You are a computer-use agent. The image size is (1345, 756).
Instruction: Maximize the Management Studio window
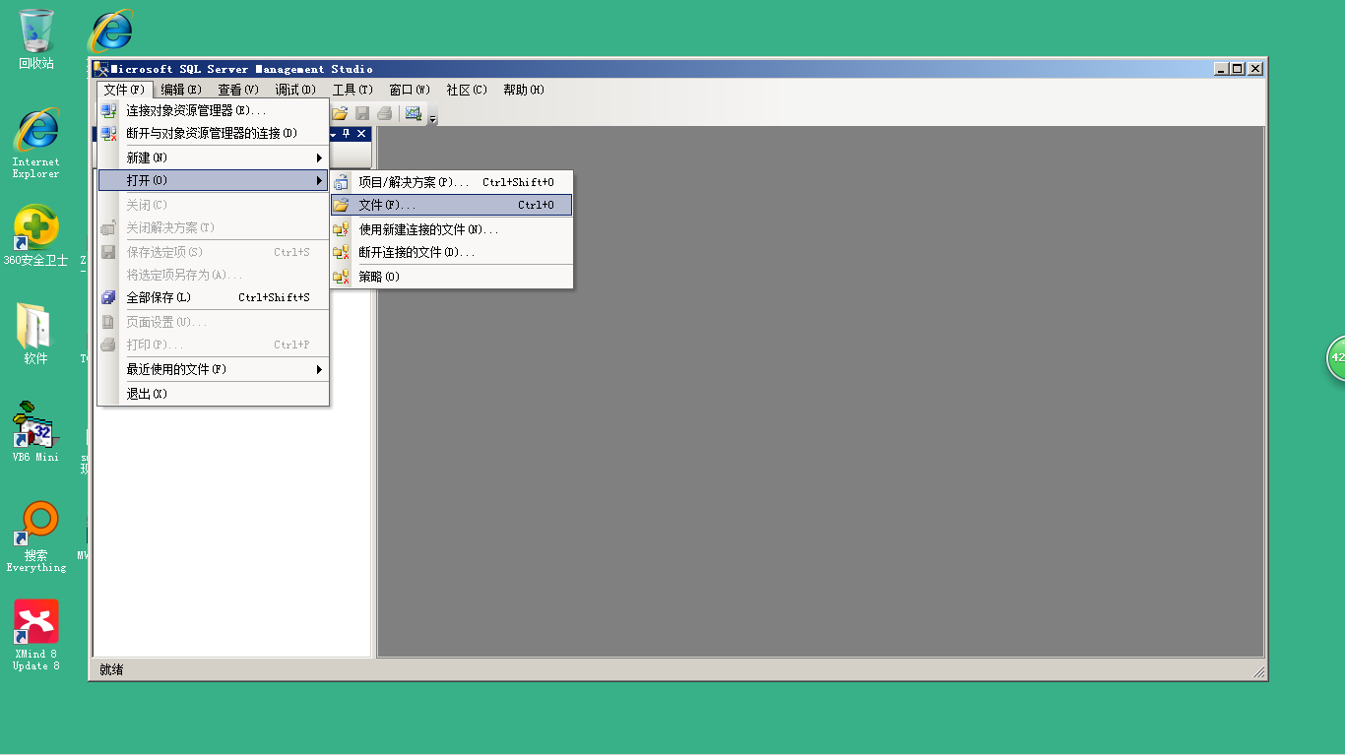(x=1239, y=69)
